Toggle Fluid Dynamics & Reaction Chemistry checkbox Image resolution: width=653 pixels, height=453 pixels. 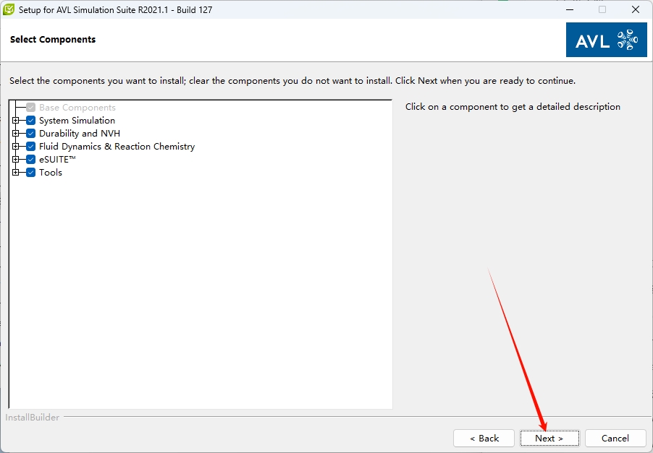click(x=31, y=147)
